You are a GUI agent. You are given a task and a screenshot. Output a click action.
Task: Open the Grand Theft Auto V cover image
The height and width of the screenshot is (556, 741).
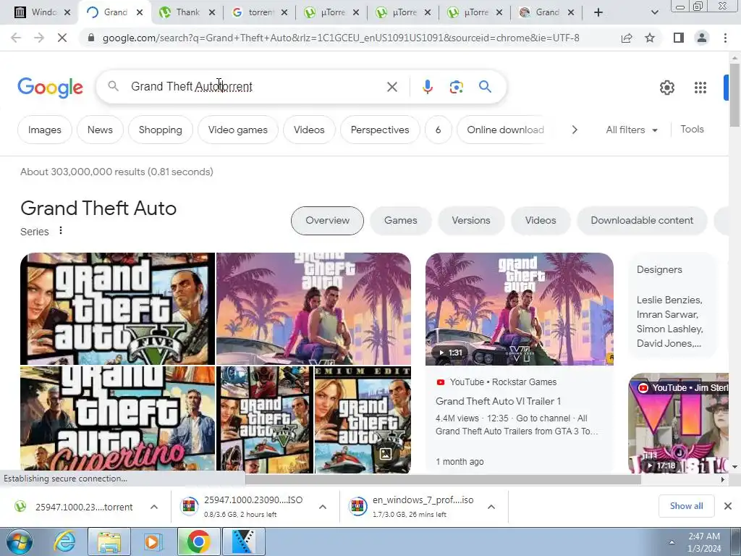click(117, 308)
